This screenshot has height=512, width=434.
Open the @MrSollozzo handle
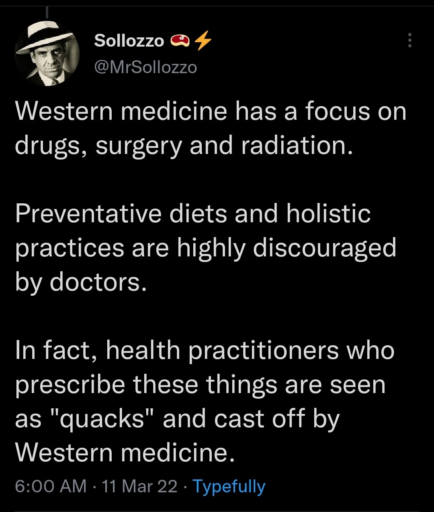point(145,67)
